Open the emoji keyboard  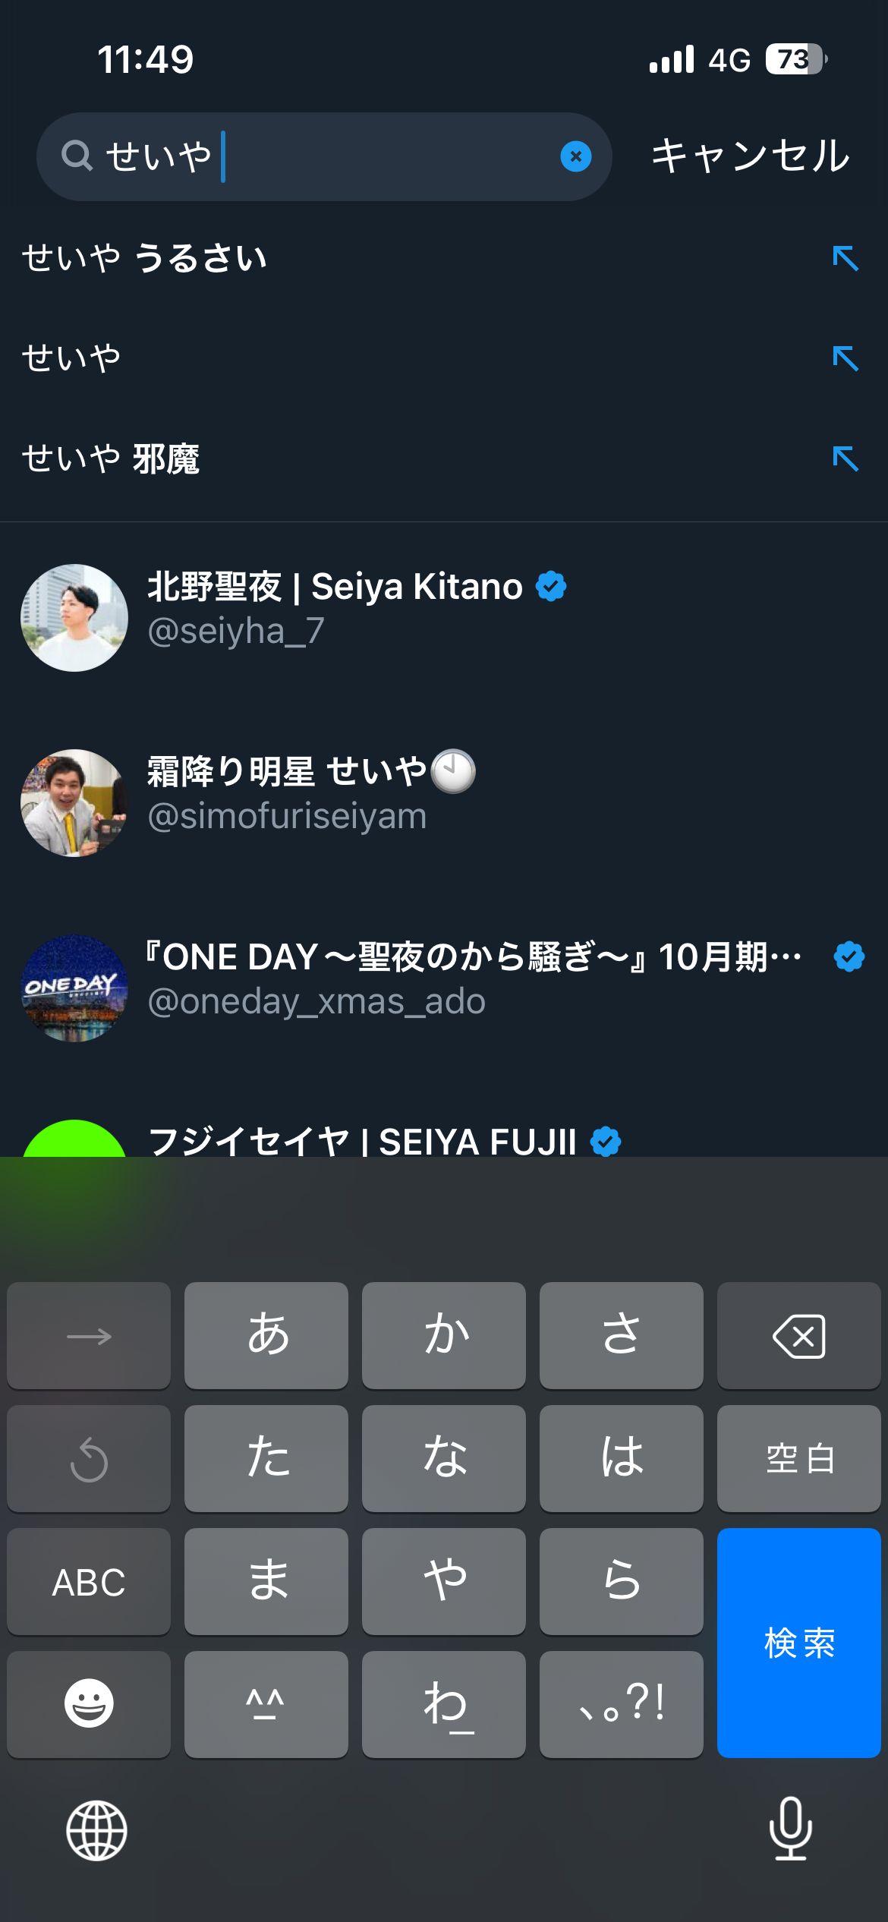click(89, 1703)
